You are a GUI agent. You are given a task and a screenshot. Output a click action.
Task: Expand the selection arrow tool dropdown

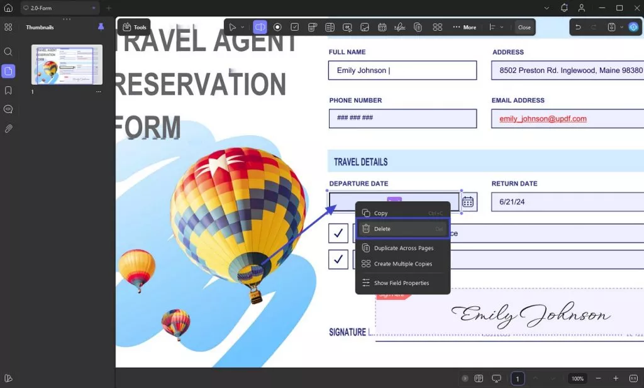[243, 27]
